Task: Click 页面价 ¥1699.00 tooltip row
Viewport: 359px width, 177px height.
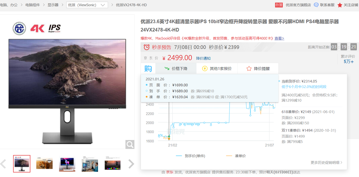Action: 167,85
